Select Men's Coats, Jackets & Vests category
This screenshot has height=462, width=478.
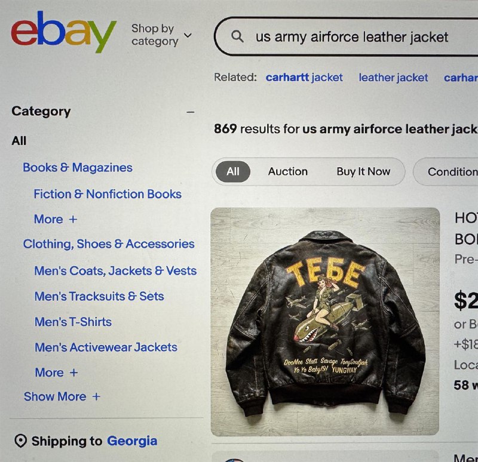(x=115, y=270)
